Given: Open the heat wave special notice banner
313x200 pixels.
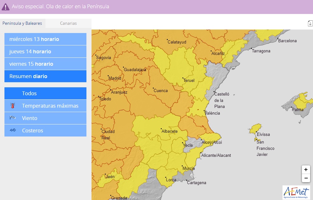Looking at the screenshot, I should click(60, 7).
